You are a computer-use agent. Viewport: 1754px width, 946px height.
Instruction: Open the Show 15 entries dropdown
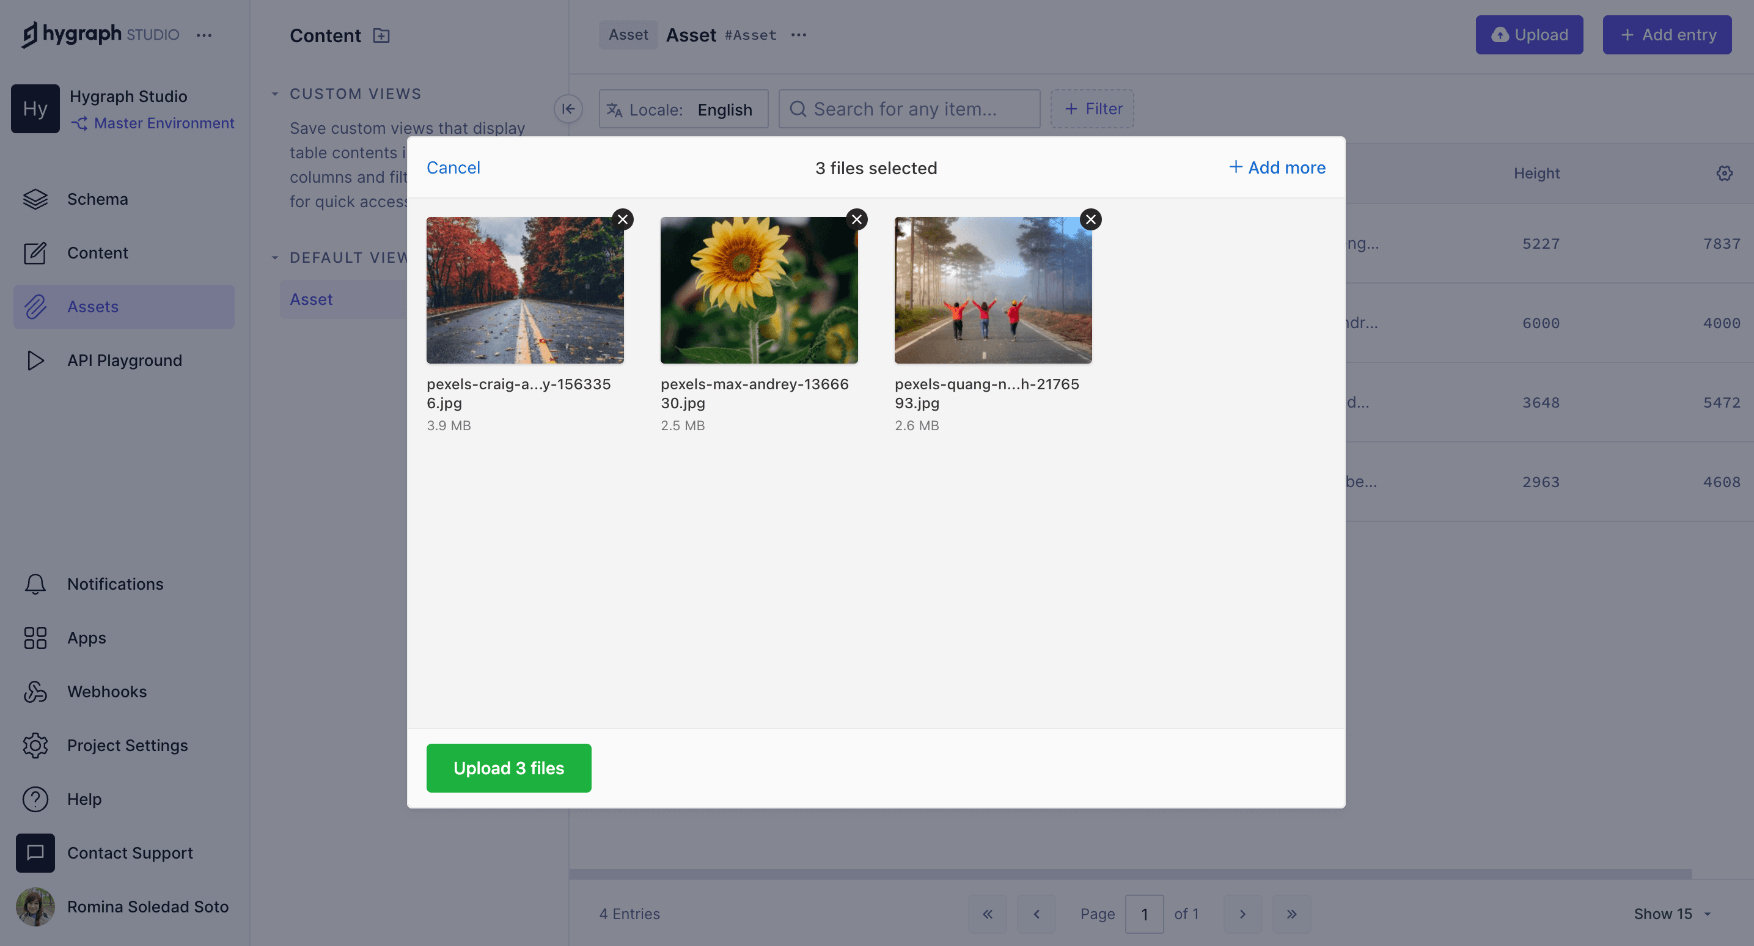pos(1671,914)
